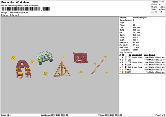Click the Stops value 7
The image size is (166, 117).
[133, 23]
